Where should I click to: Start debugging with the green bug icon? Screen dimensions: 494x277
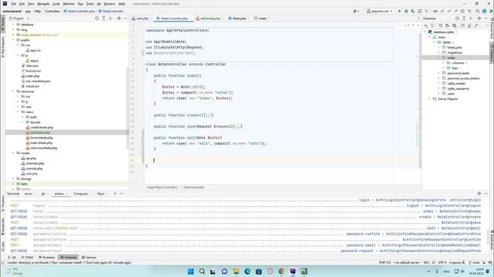406,11
